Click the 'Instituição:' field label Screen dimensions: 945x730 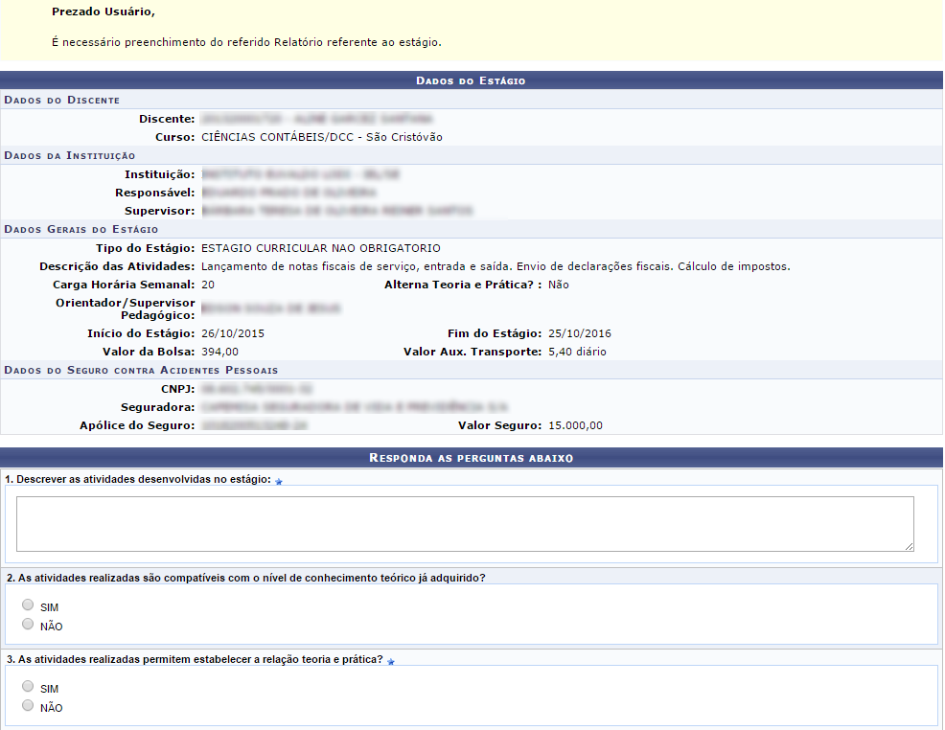pos(160,174)
